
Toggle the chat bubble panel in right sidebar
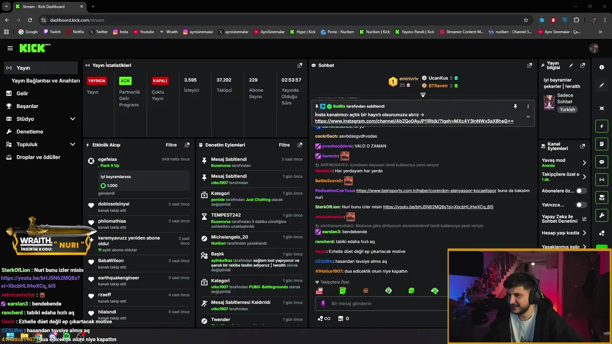tap(601, 162)
